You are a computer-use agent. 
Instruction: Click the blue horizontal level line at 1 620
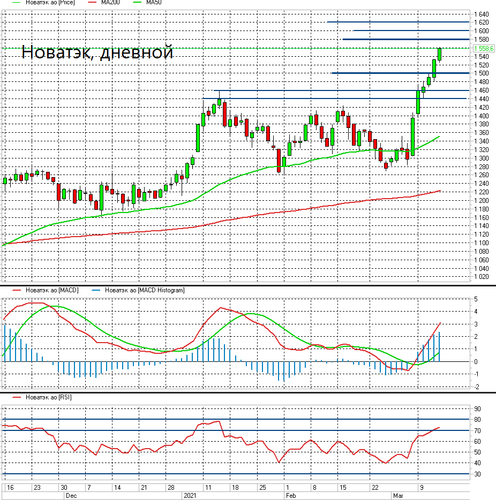(x=398, y=22)
